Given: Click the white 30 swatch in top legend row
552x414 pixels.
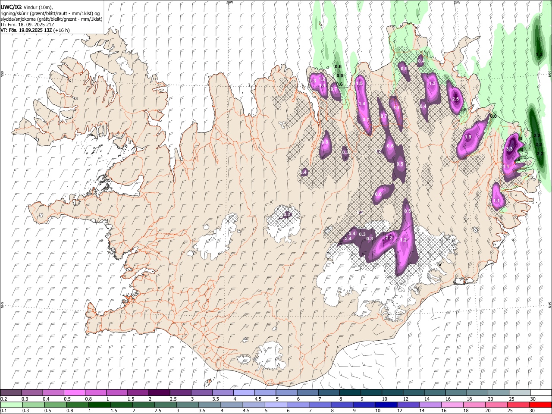Looking at the screenshot, I should (540, 392).
